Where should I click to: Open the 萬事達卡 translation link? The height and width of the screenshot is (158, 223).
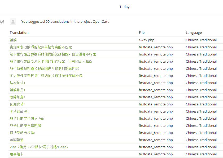click(x=17, y=154)
